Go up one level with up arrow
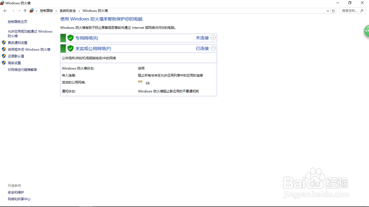This screenshot has height=207, width=369. point(25,11)
